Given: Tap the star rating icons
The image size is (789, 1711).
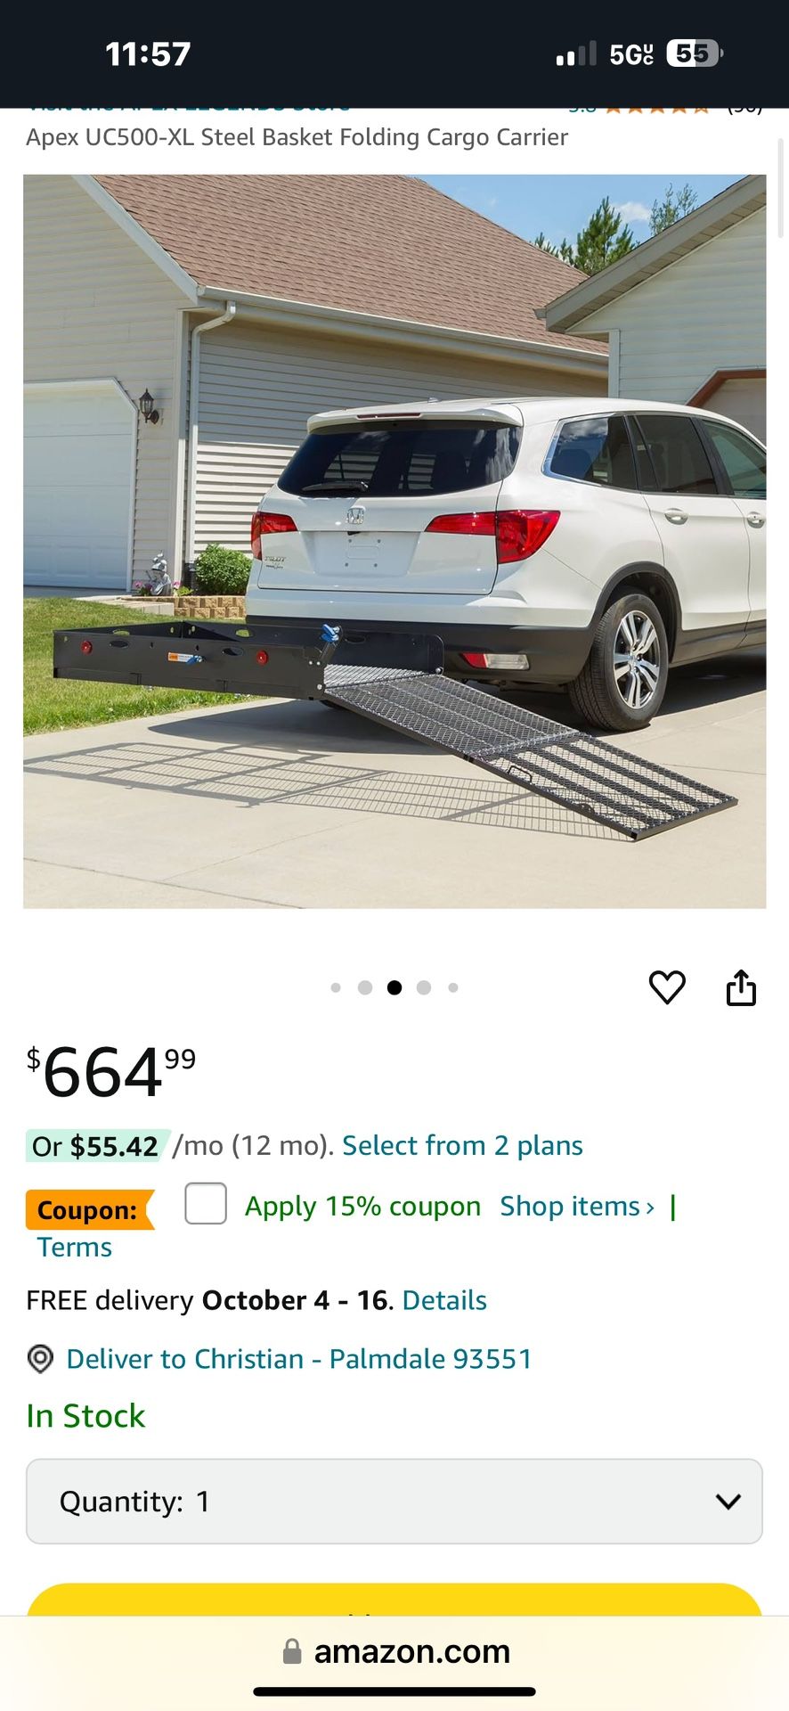Looking at the screenshot, I should (657, 110).
